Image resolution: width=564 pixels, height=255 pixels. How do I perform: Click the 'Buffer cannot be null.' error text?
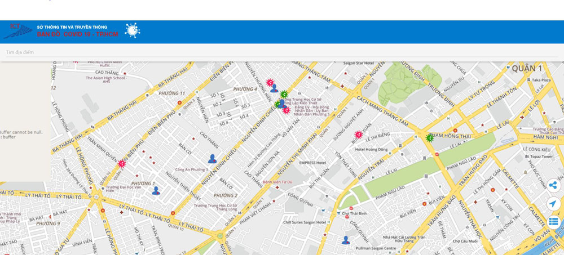tap(21, 132)
